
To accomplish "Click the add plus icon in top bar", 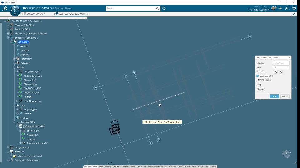I will click(x=280, y=8).
